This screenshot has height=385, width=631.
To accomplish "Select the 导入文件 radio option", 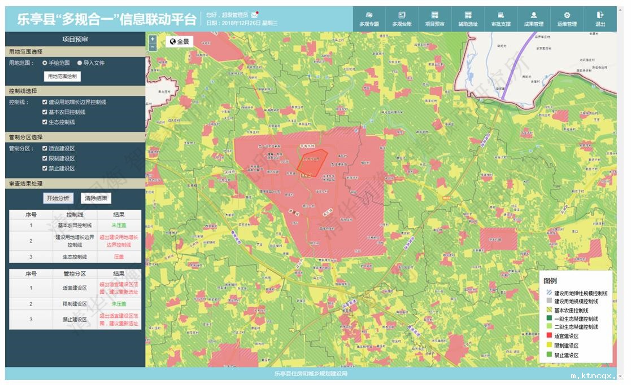I will [x=80, y=63].
